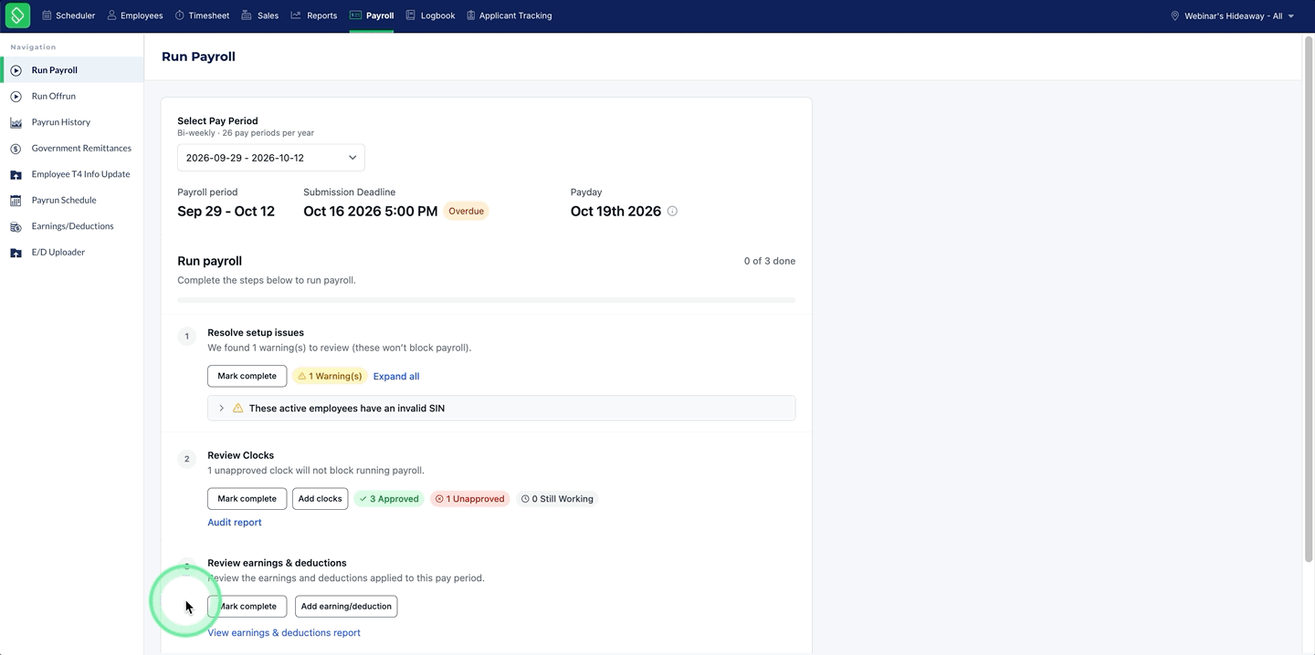The height and width of the screenshot is (655, 1315).
Task: Mark Resolve setup issues complete
Action: pos(247,376)
